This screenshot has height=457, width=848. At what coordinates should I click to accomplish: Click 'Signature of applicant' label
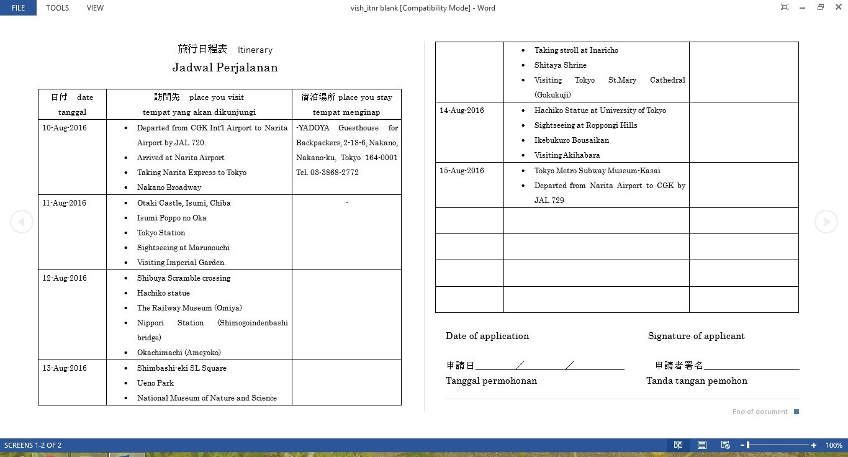[696, 336]
